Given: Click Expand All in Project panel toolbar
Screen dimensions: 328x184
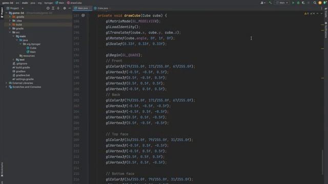Looking at the screenshot, I should point(53,8).
